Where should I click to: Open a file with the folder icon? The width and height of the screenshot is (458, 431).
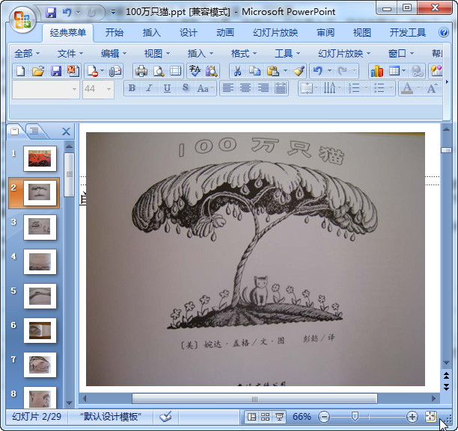coord(38,71)
